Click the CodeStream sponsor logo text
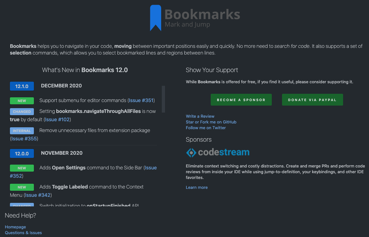Image resolution: width=369 pixels, height=237 pixels. tap(224, 152)
